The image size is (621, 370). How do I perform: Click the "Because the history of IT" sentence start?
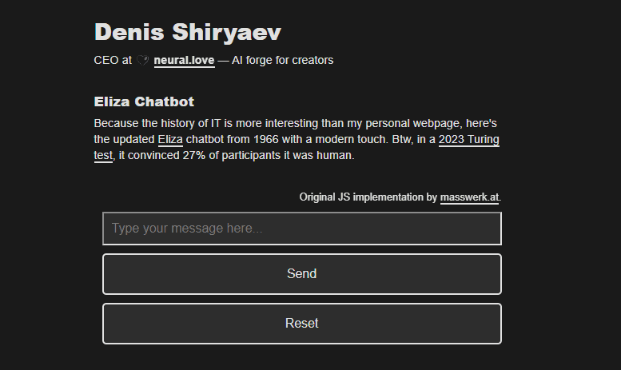tap(157, 124)
